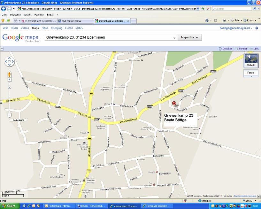Screen dimensions: 261x209
Task: Click the map zoom slider handle
Action: (x=9, y=87)
